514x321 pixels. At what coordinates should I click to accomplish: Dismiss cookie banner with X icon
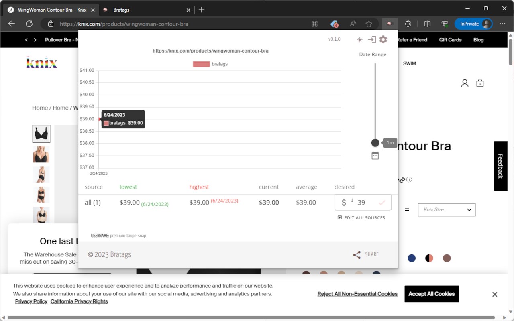tap(495, 294)
